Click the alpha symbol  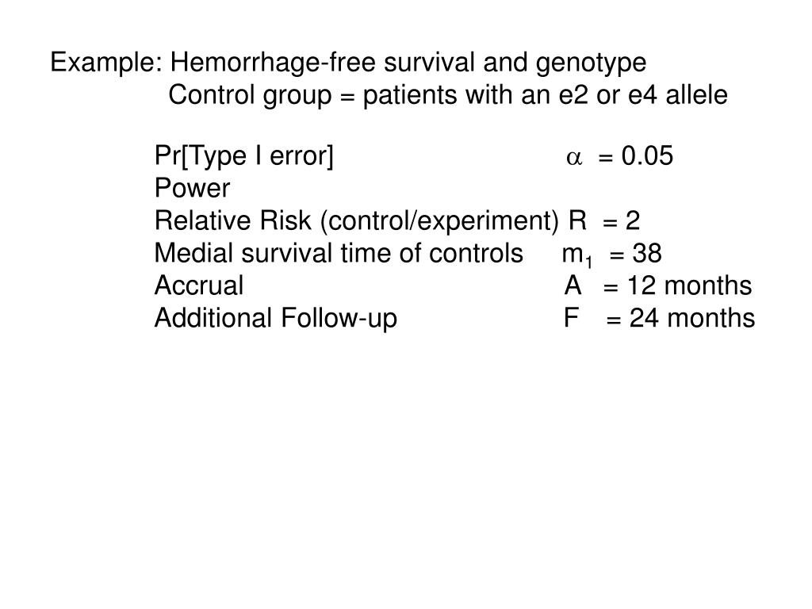574,158
